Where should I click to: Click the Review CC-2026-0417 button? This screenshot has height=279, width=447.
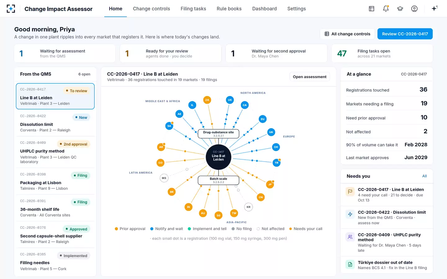pos(405,34)
